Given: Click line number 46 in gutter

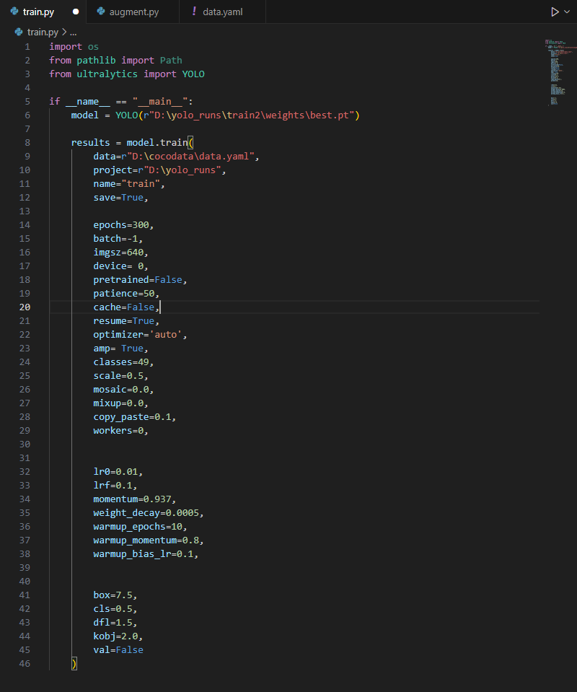Looking at the screenshot, I should (x=25, y=664).
